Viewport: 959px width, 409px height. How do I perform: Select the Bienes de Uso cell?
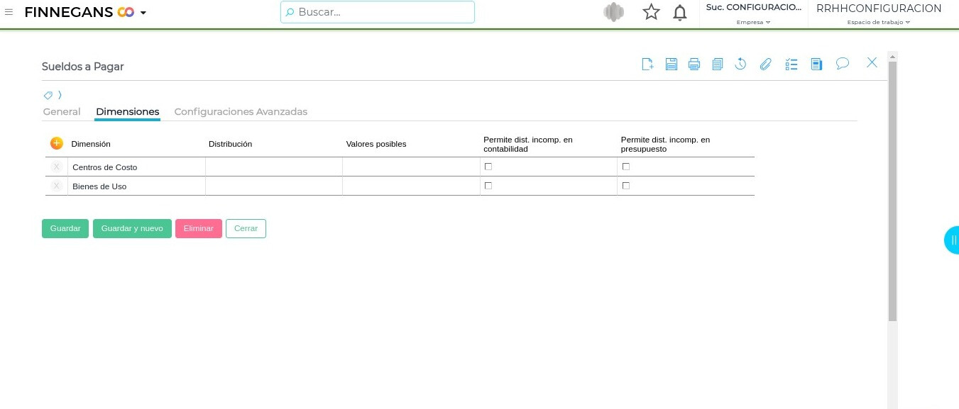(137, 186)
